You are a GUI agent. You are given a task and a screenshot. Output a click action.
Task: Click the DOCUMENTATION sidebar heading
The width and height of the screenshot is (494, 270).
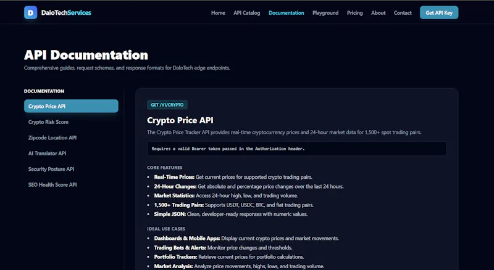[44, 91]
